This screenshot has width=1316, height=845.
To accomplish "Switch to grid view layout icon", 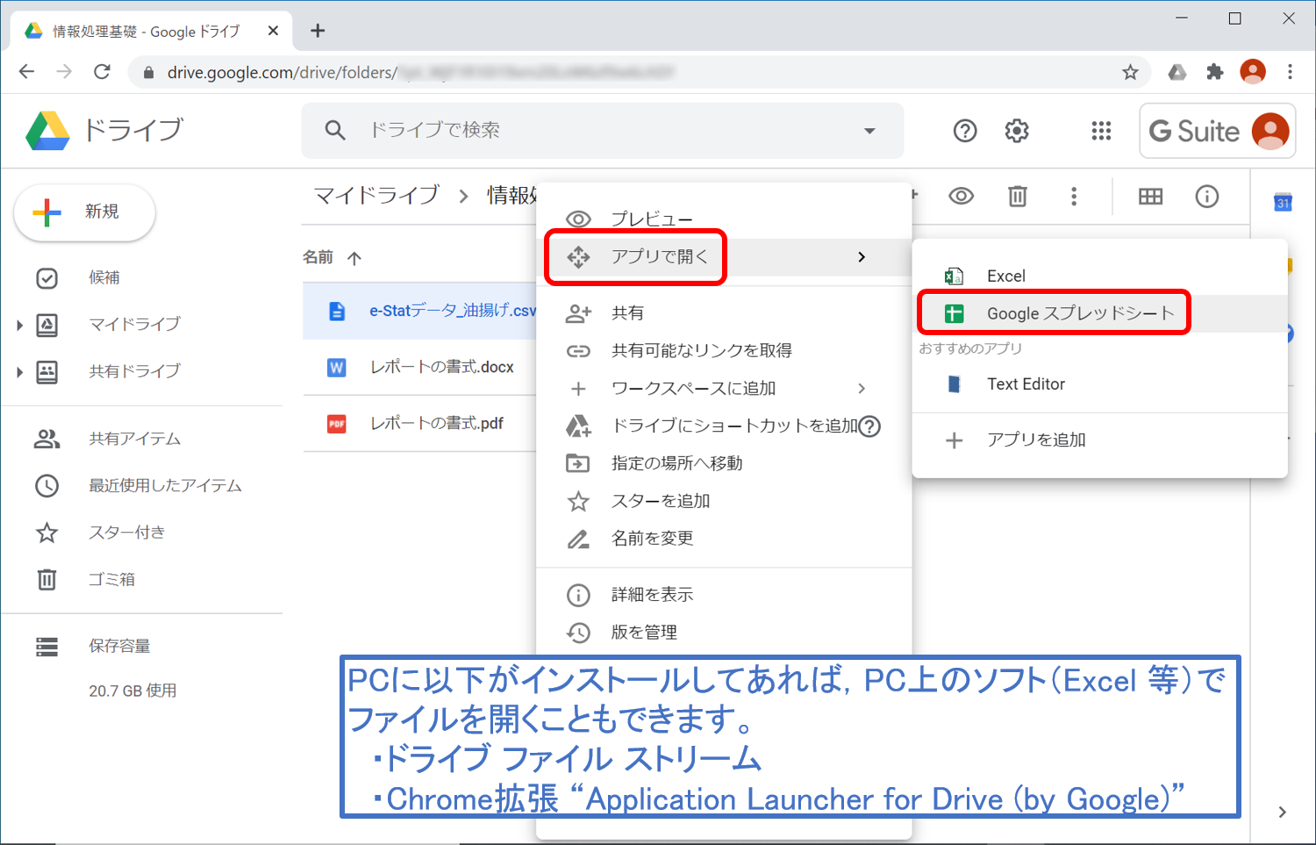I will click(1150, 197).
